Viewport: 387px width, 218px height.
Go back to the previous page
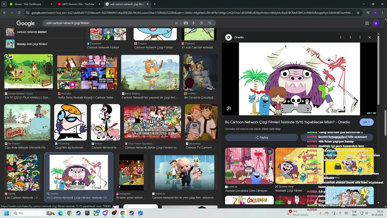pyautogui.click(x=4, y=13)
